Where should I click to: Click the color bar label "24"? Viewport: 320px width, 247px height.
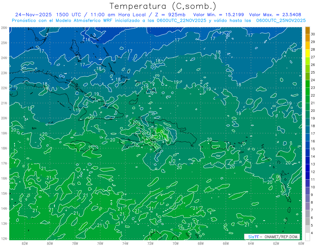tap(313, 80)
